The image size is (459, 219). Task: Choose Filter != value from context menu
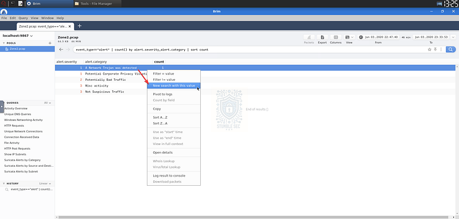[x=174, y=80]
